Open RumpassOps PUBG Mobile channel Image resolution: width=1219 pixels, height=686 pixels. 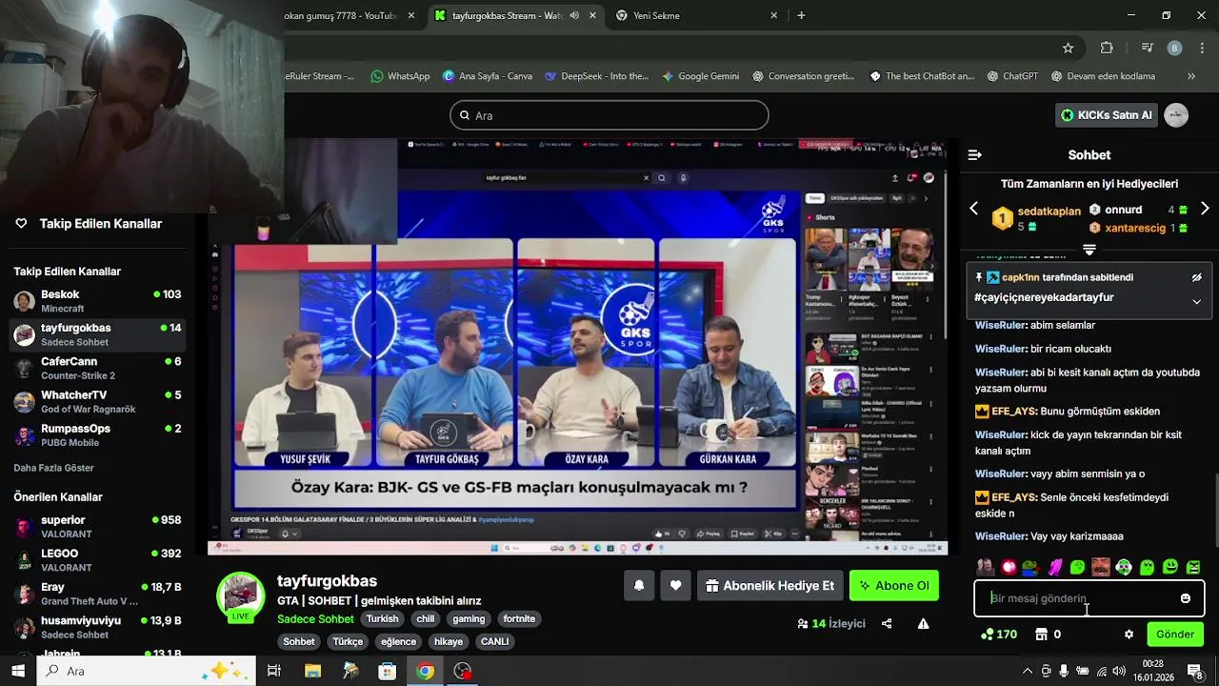[x=97, y=434]
